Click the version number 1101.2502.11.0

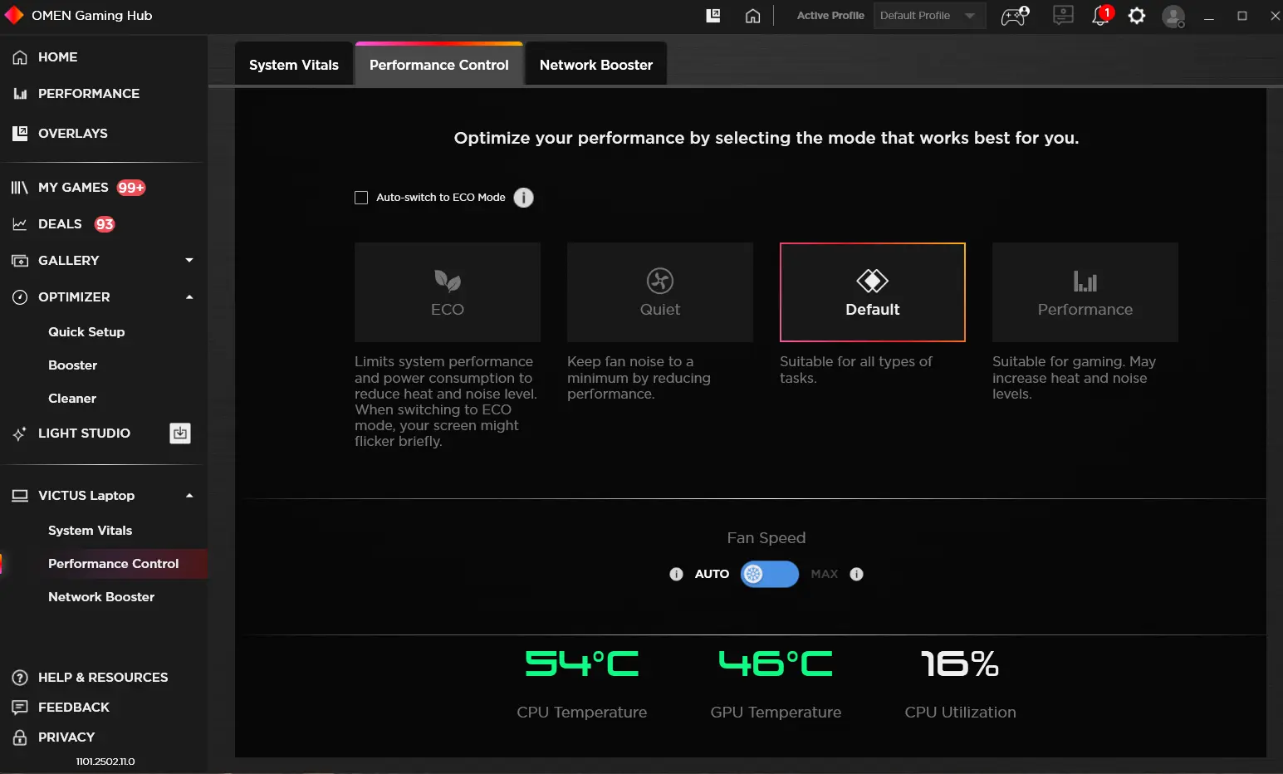[x=105, y=762]
